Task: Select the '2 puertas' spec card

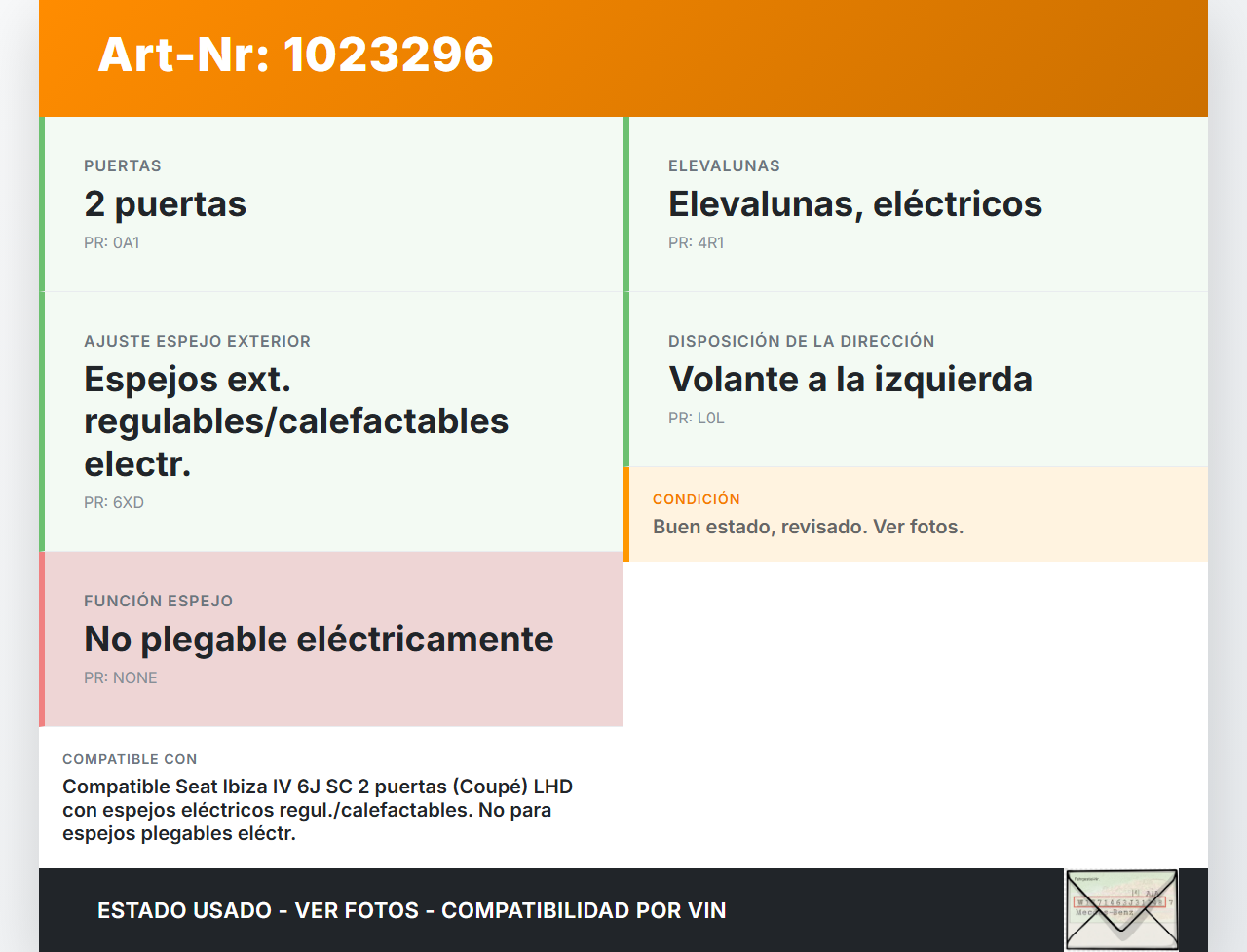Action: click(x=331, y=204)
